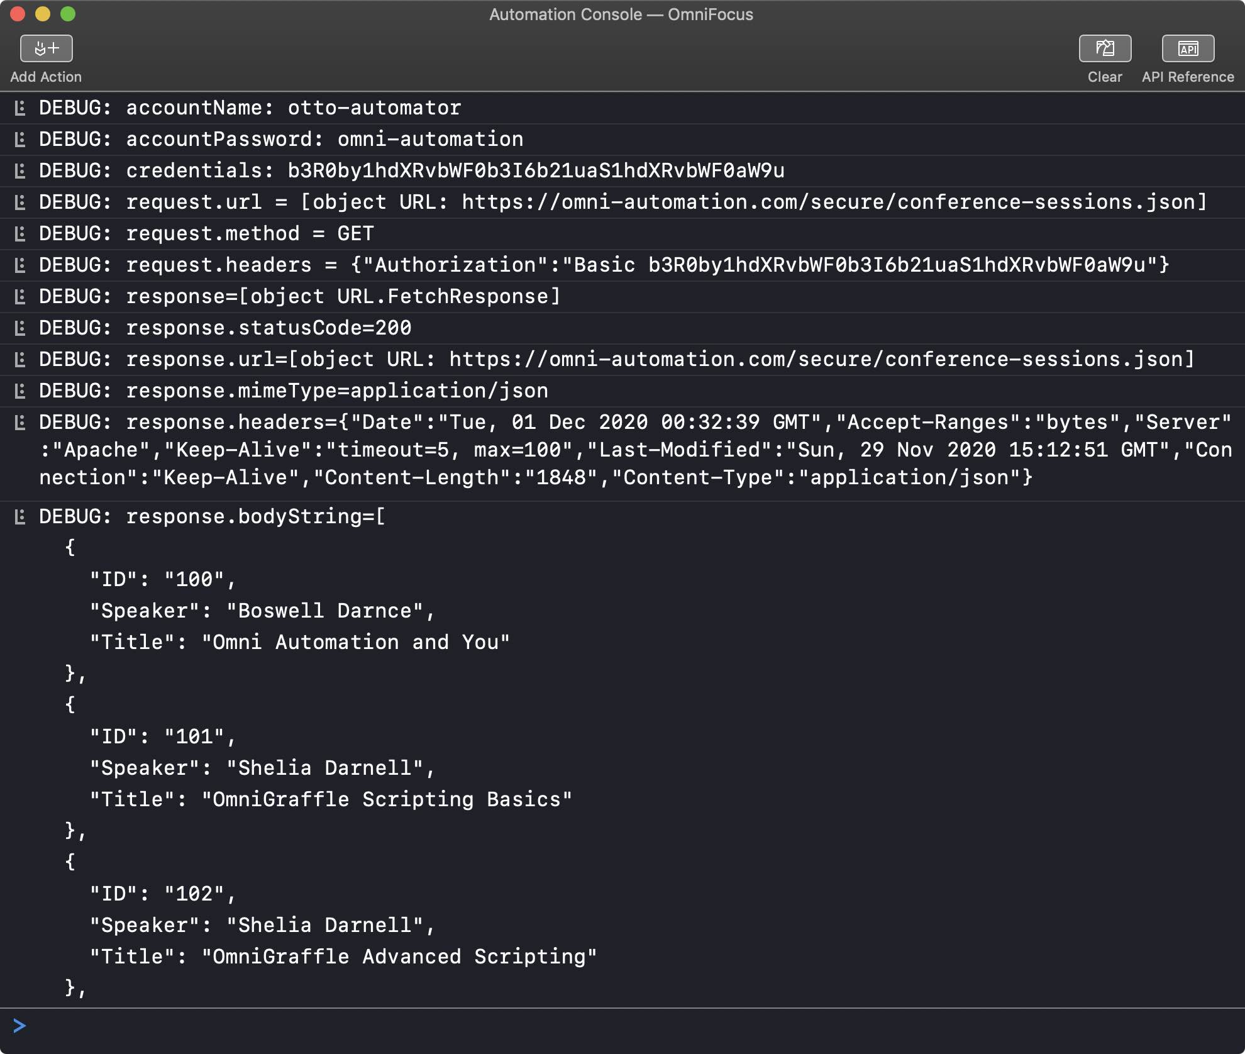The image size is (1245, 1054).
Task: Click the "Omni Automation and You" title text
Action: (x=356, y=643)
